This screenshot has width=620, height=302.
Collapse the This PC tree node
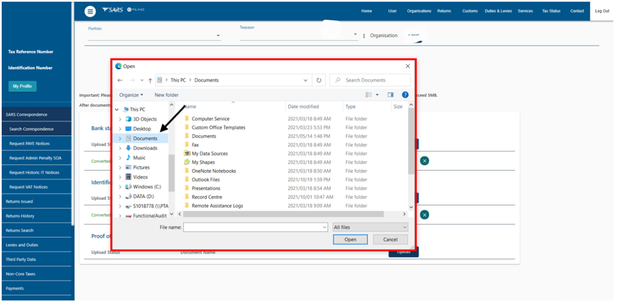pyautogui.click(x=117, y=110)
